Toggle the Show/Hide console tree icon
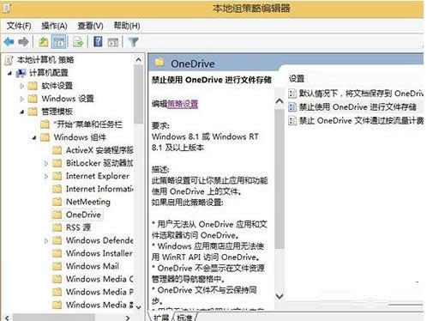This screenshot has width=427, height=321. coord(59,42)
